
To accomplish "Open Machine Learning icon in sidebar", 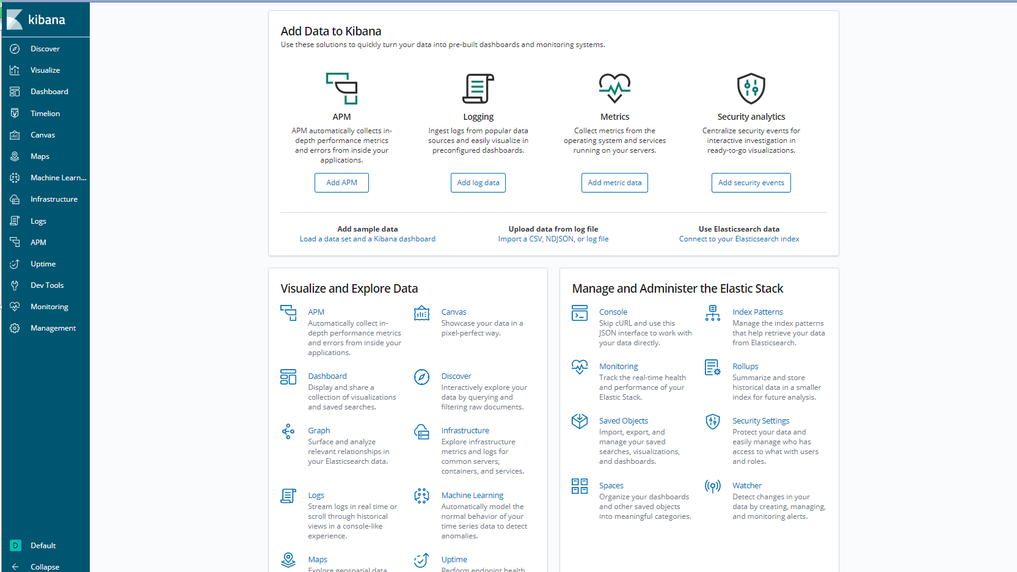I will pos(15,178).
